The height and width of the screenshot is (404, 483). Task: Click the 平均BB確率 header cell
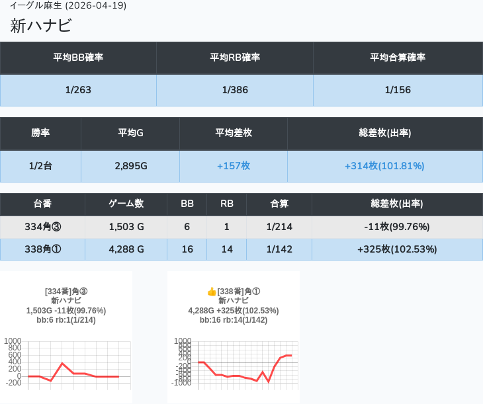[x=78, y=58]
